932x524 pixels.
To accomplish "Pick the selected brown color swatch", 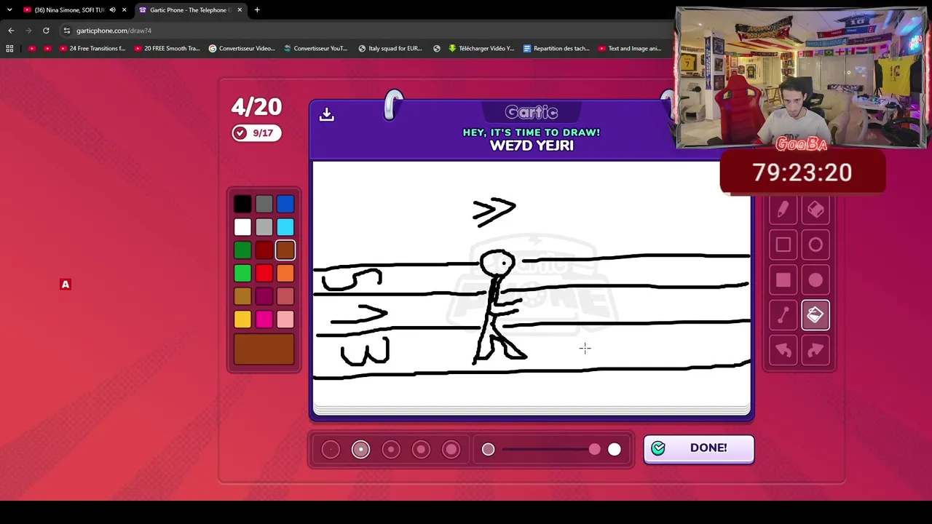I will 285,250.
